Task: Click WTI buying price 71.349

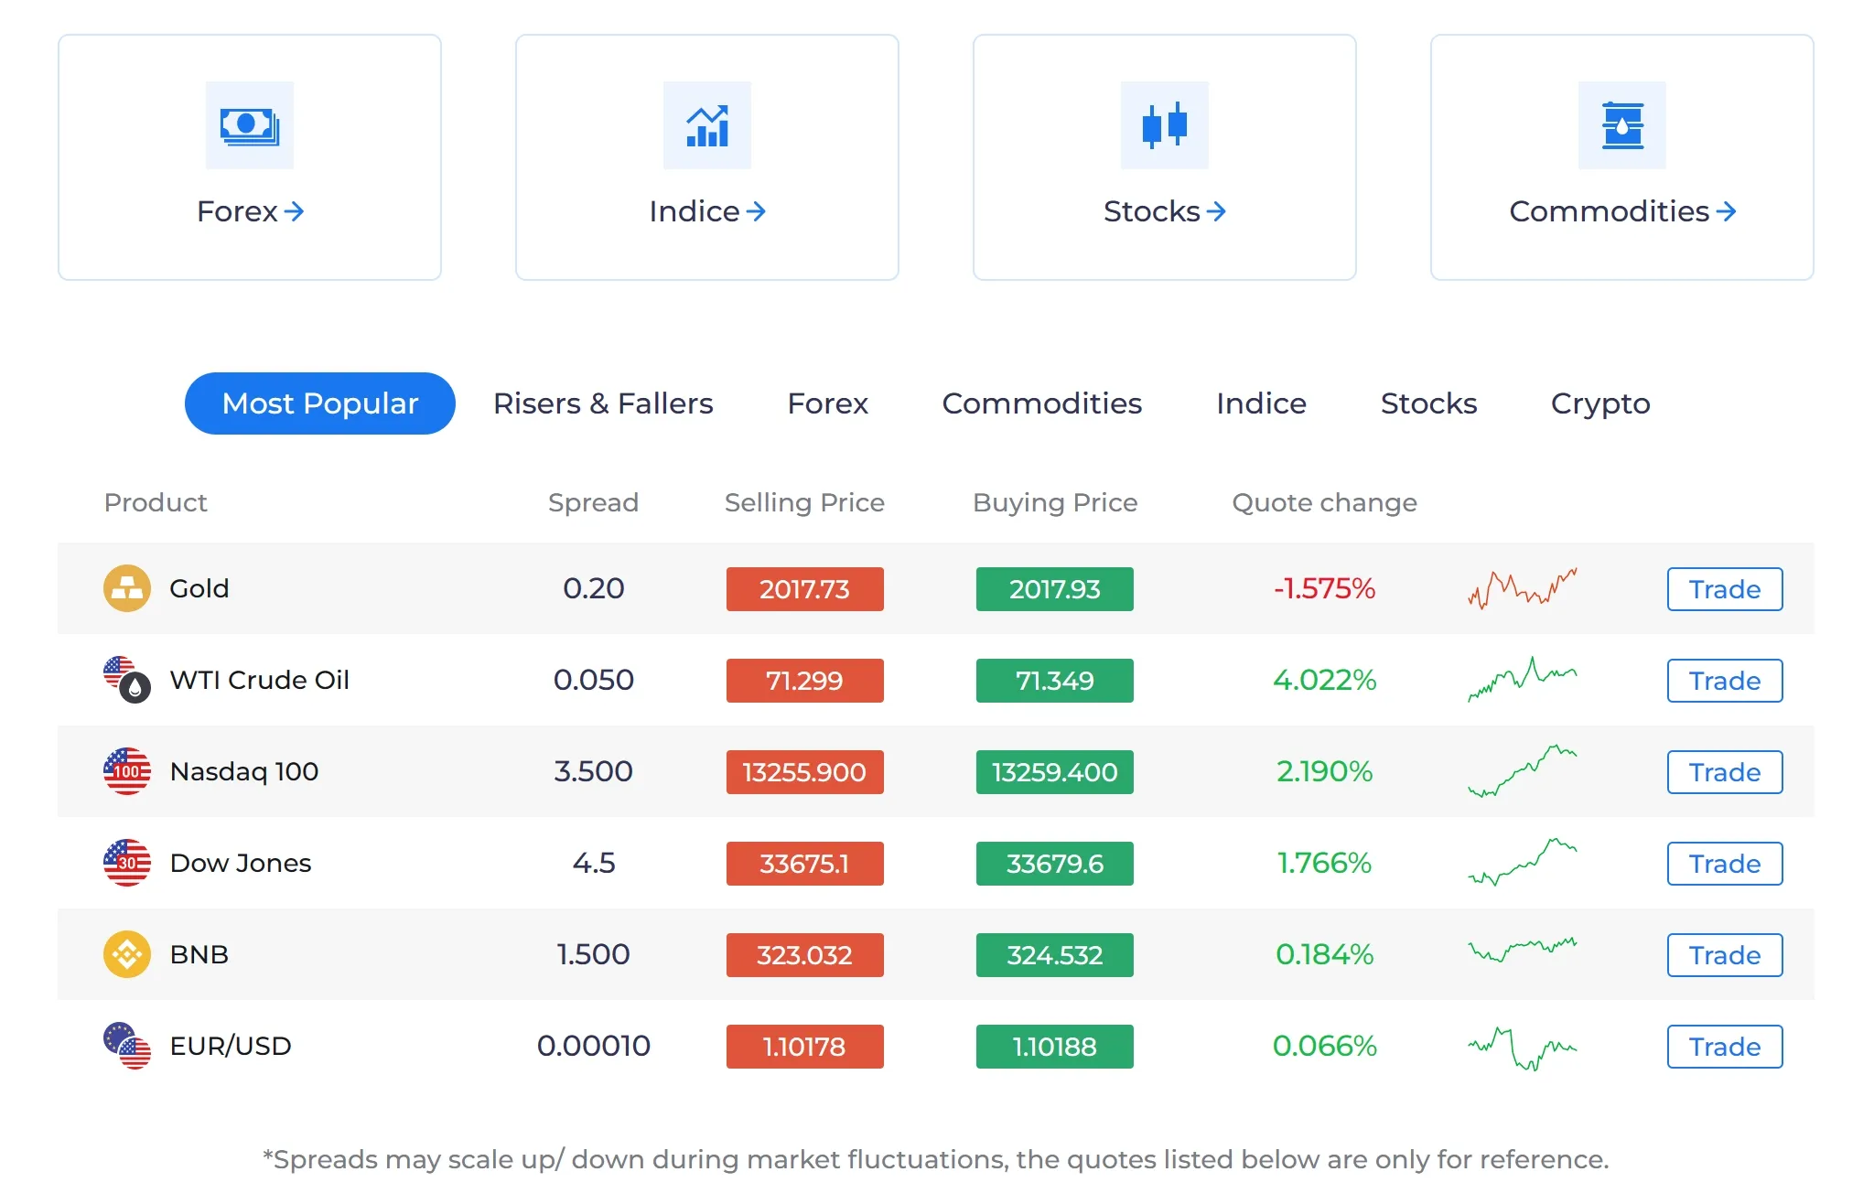Action: click(1055, 681)
